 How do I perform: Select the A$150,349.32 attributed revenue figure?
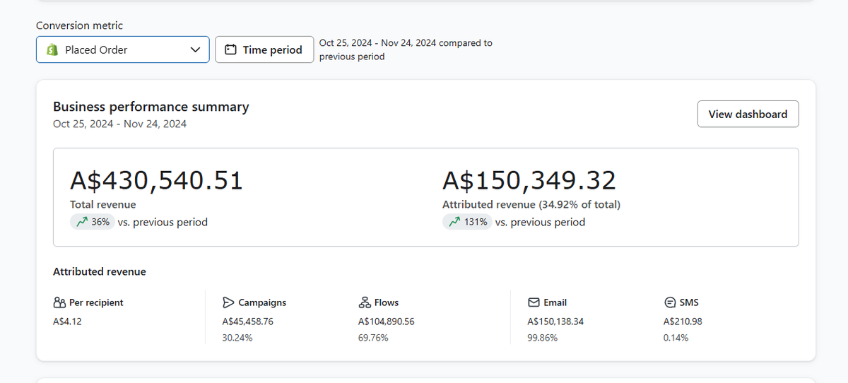(529, 181)
